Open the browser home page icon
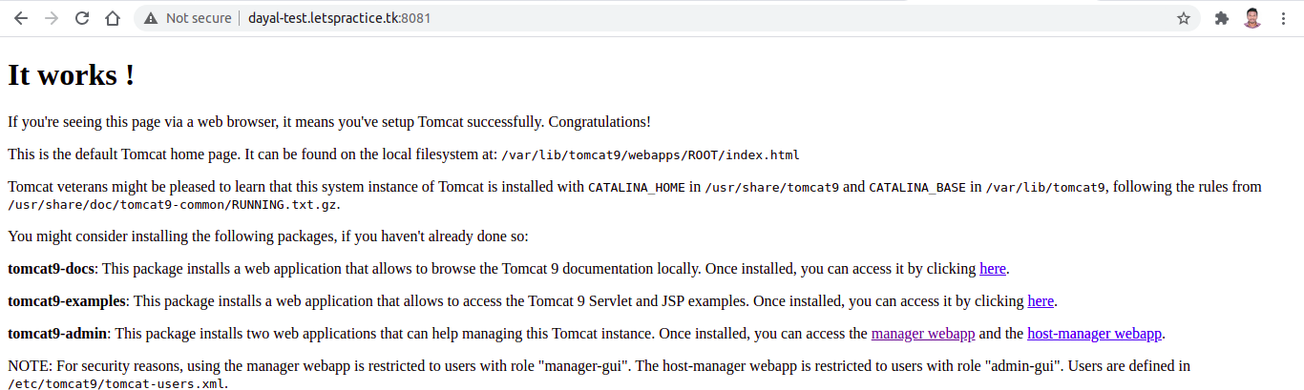 pos(113,18)
